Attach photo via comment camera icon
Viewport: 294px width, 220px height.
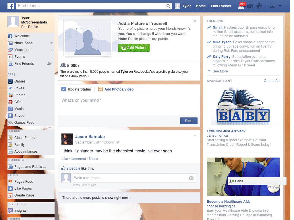click(191, 178)
